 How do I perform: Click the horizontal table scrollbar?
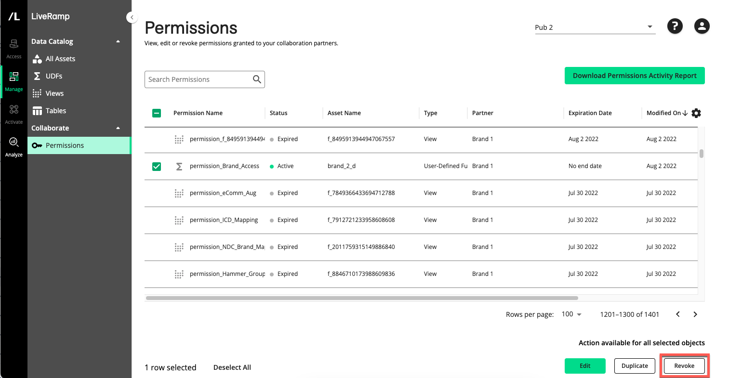[362, 298]
